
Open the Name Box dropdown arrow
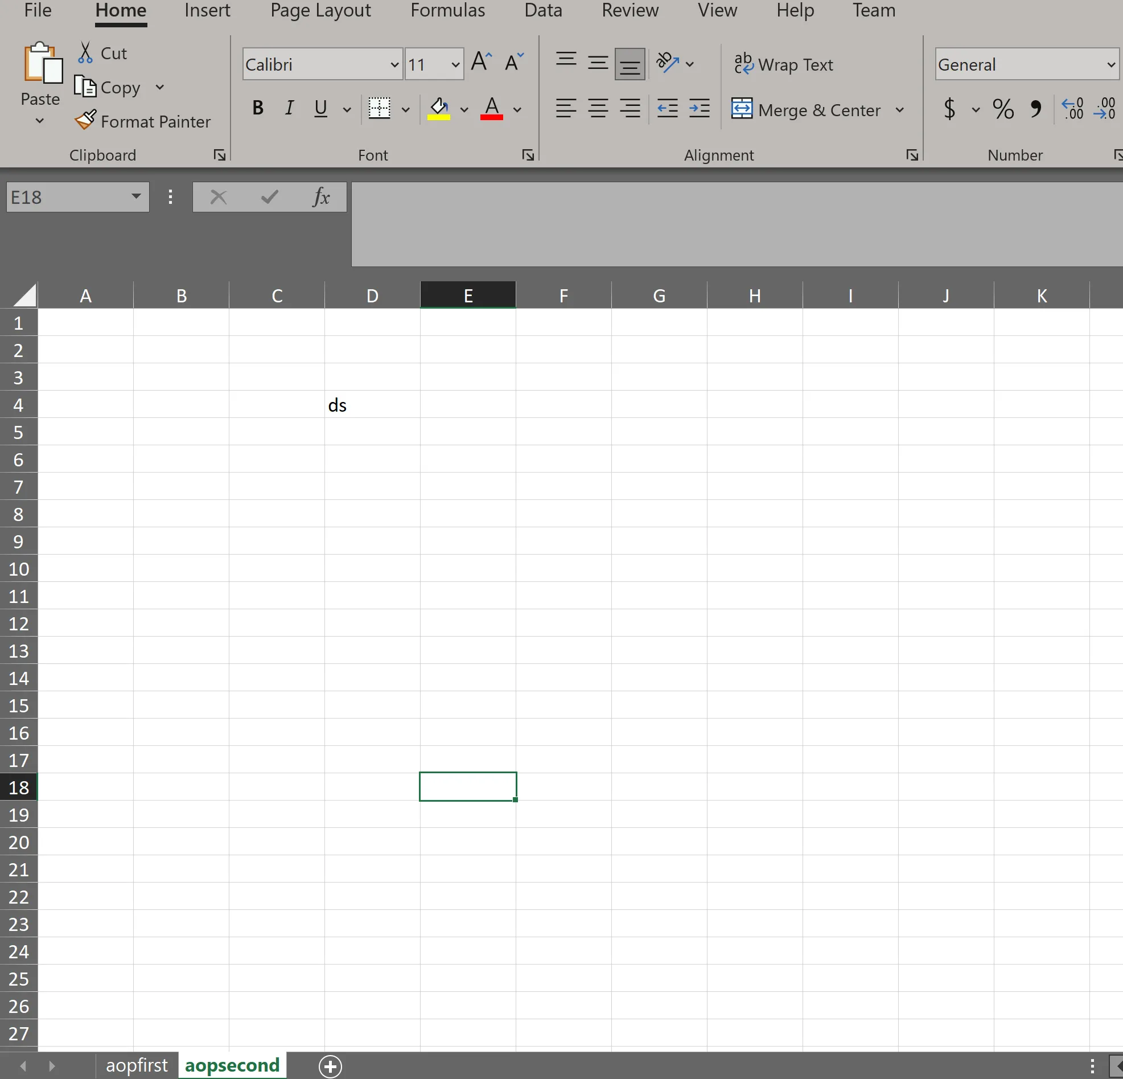click(x=136, y=196)
